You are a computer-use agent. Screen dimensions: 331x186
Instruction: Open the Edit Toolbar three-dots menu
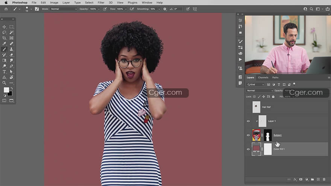click(11, 83)
